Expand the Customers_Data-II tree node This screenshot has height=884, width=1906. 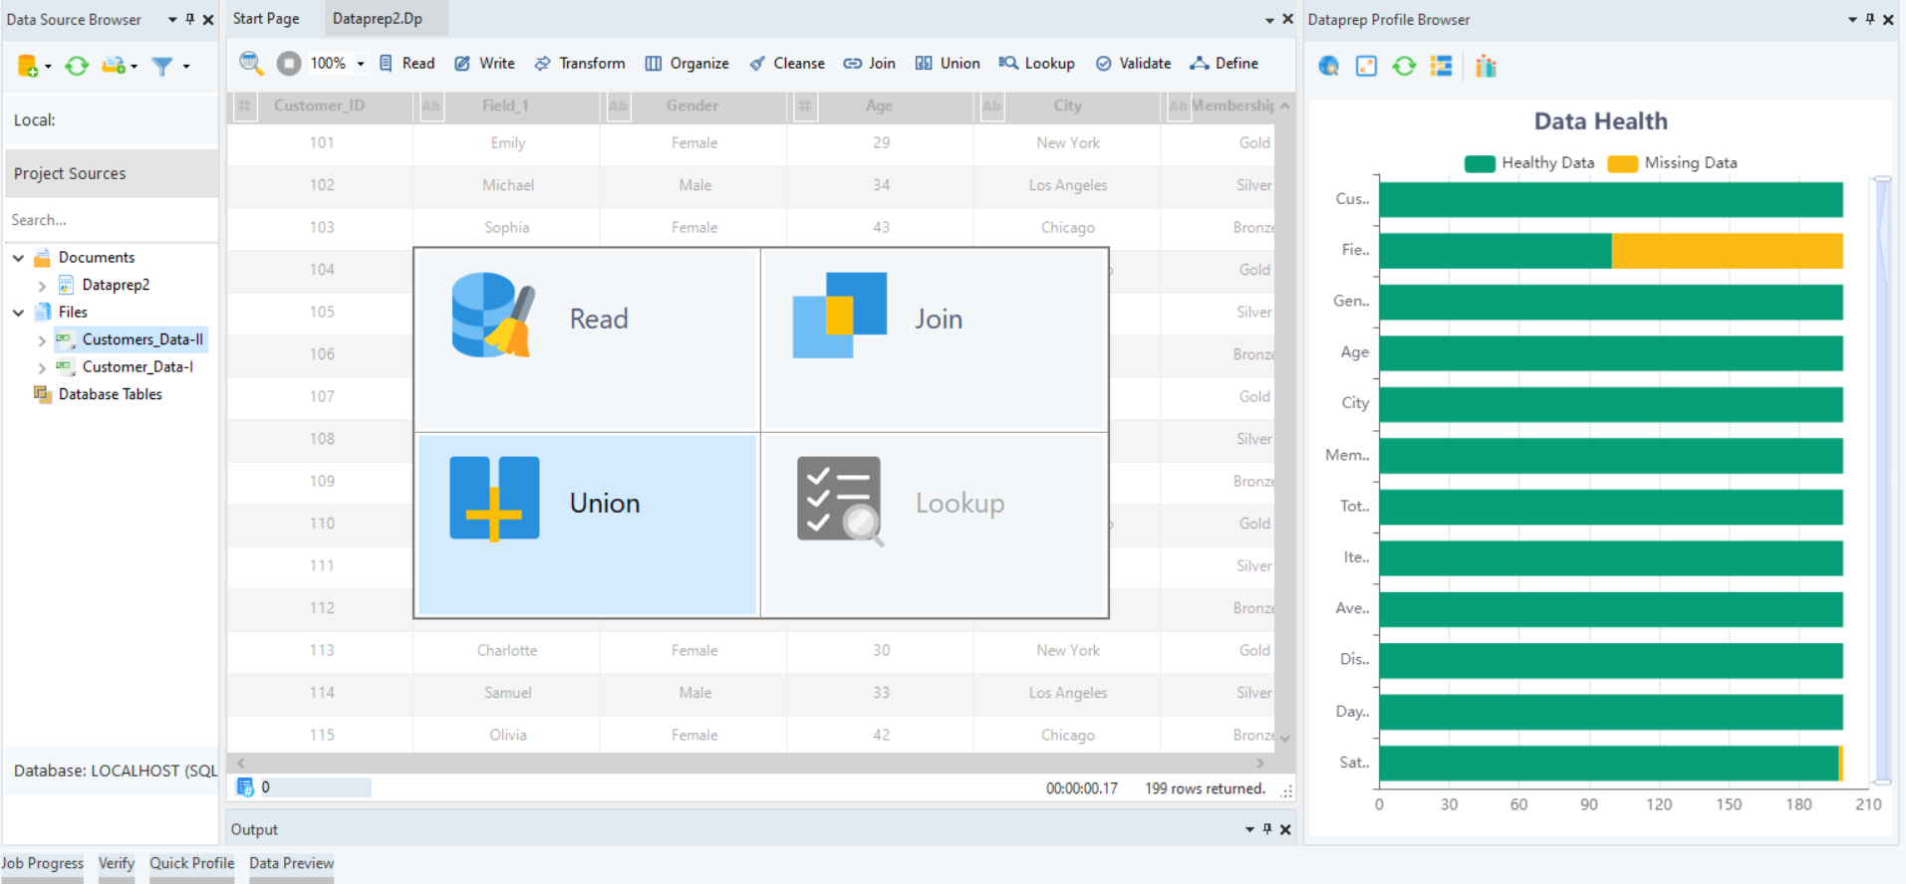(42, 340)
